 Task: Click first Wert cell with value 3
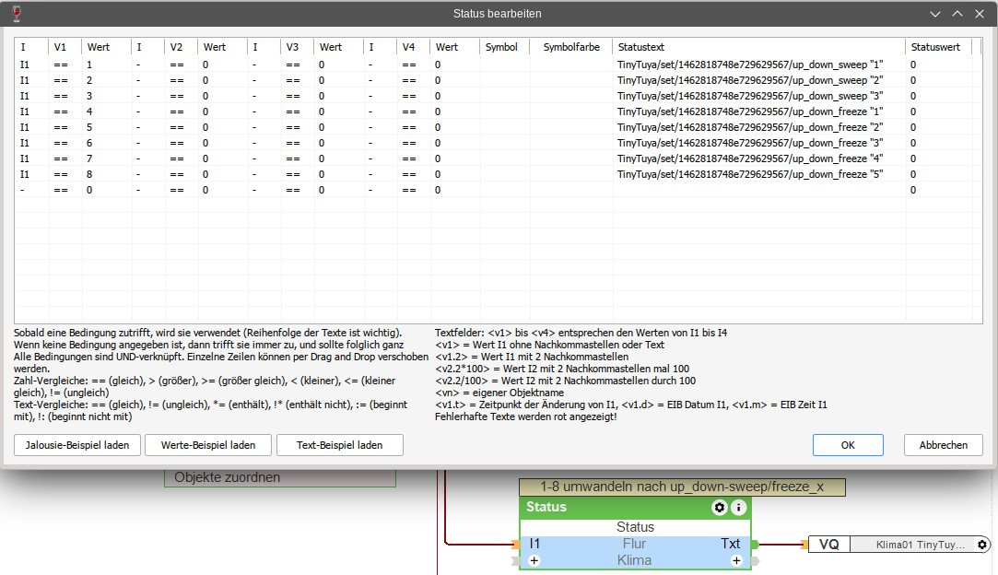(106, 96)
